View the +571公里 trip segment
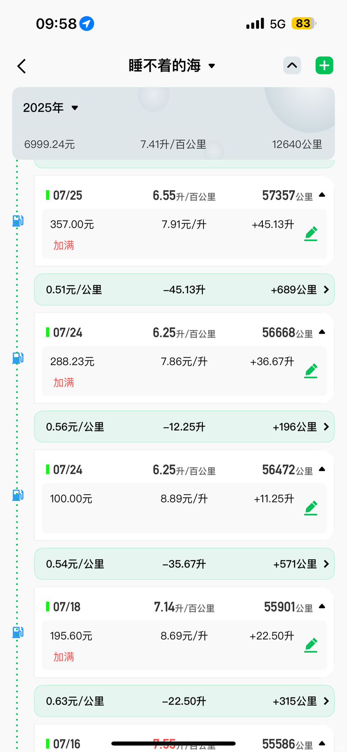Viewport: 347px width, 752px height. coord(300,564)
